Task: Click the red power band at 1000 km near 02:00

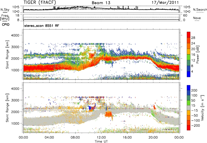Action: (36, 68)
